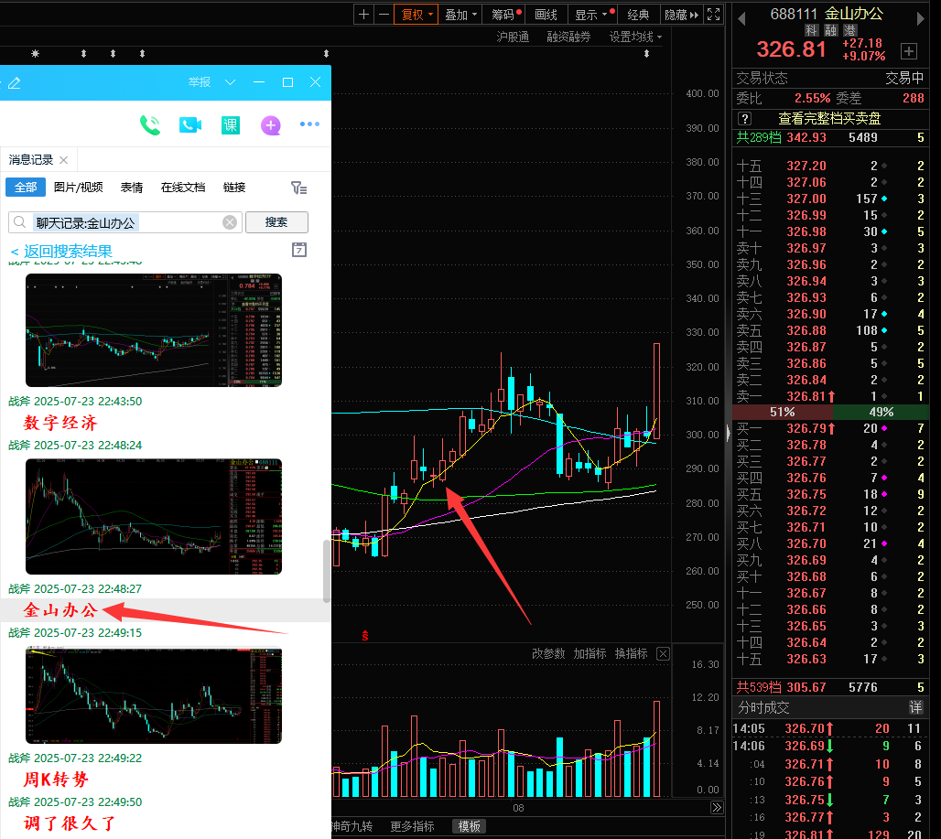Click the 卖一 price 326.81 row

pos(830,396)
